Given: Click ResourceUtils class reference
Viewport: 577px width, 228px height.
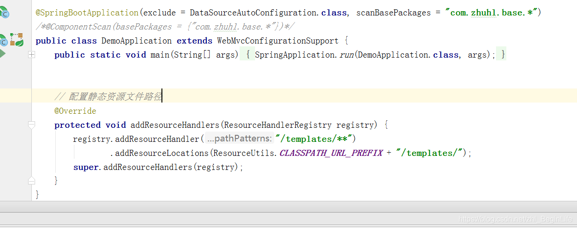Looking at the screenshot, I should (x=244, y=153).
